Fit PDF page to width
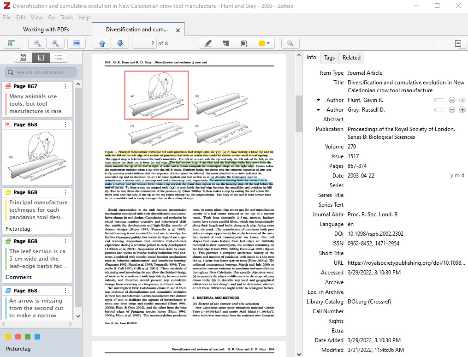The width and height of the screenshot is (468, 357). coord(77,43)
